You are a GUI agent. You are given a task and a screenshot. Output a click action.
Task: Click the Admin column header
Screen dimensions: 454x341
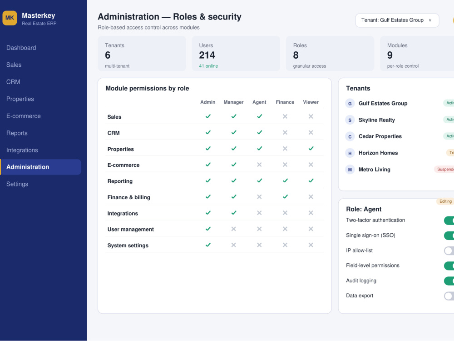tap(208, 102)
